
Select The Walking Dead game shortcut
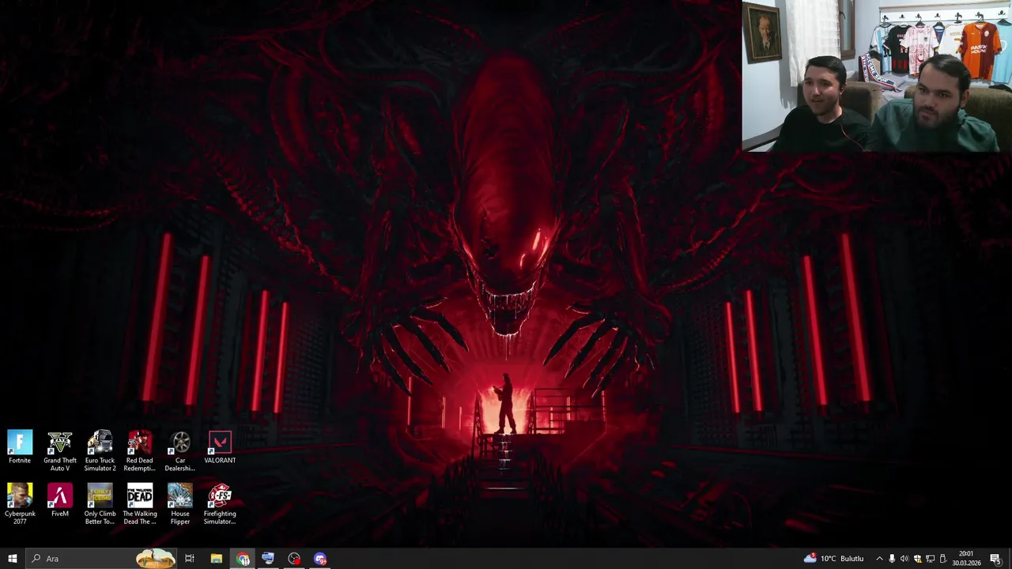tap(139, 504)
